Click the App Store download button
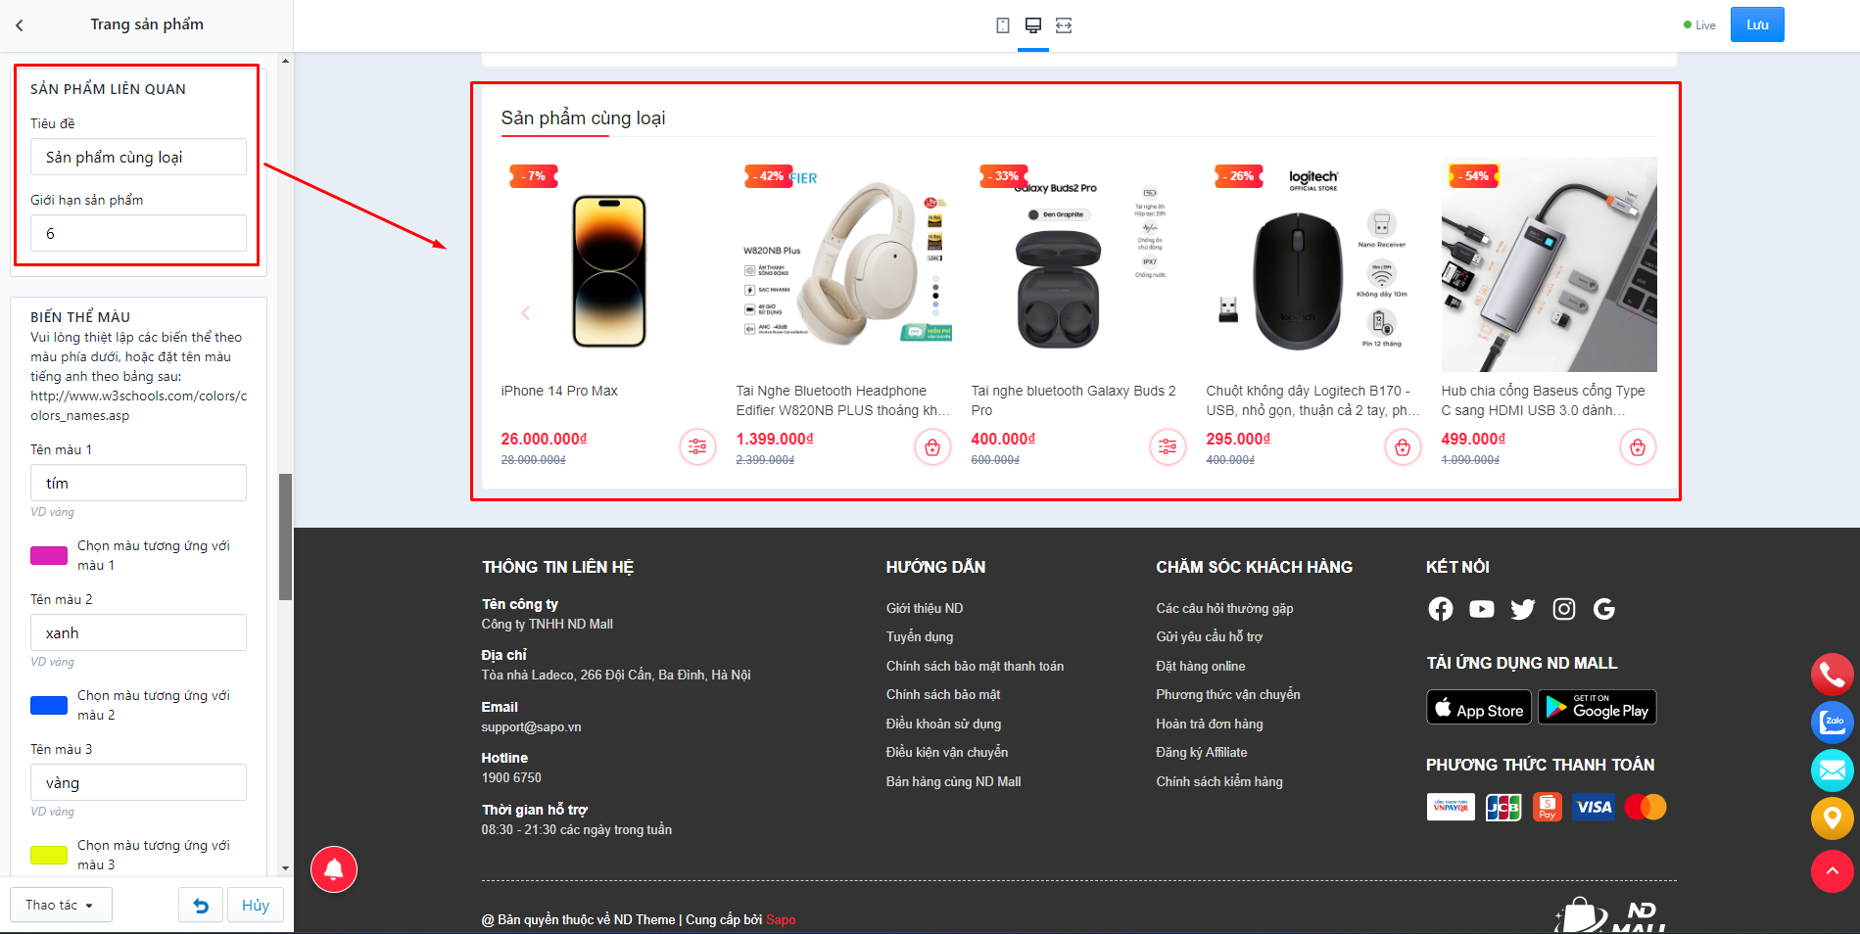 click(1480, 707)
